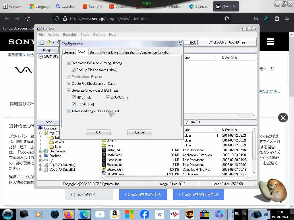The image size is (294, 220).
Task: Open UPS shortcut in taskbar
Action: (189, 214)
